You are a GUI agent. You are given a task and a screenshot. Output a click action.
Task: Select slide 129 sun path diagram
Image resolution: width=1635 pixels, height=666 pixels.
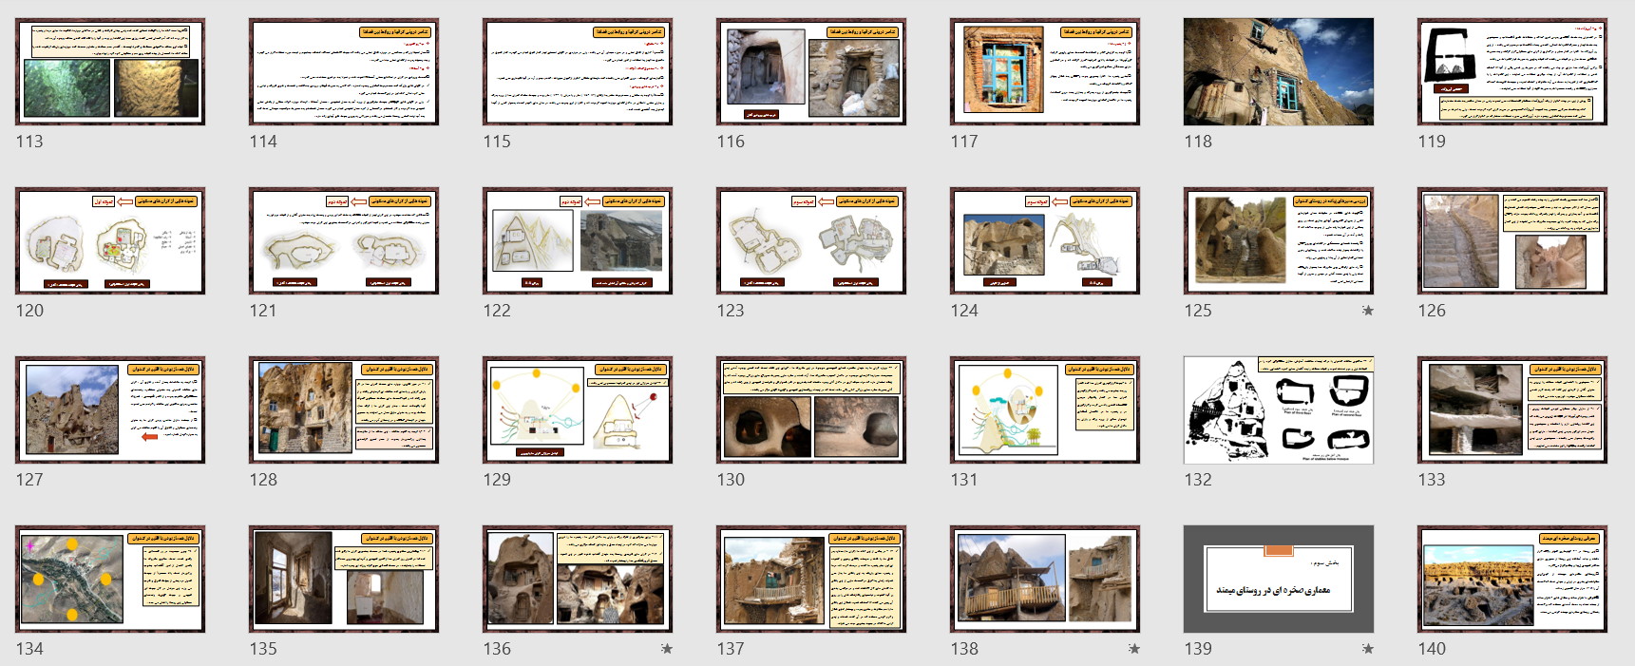click(x=578, y=410)
